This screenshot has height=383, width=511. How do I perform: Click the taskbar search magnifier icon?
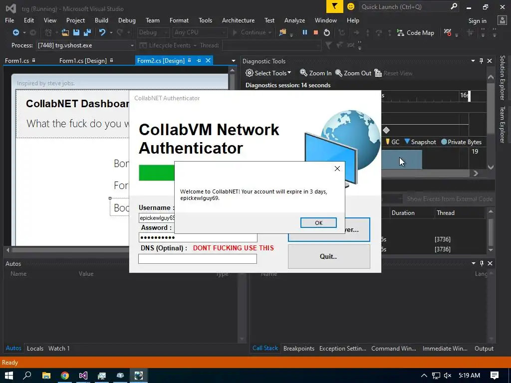pyautogui.click(x=27, y=376)
